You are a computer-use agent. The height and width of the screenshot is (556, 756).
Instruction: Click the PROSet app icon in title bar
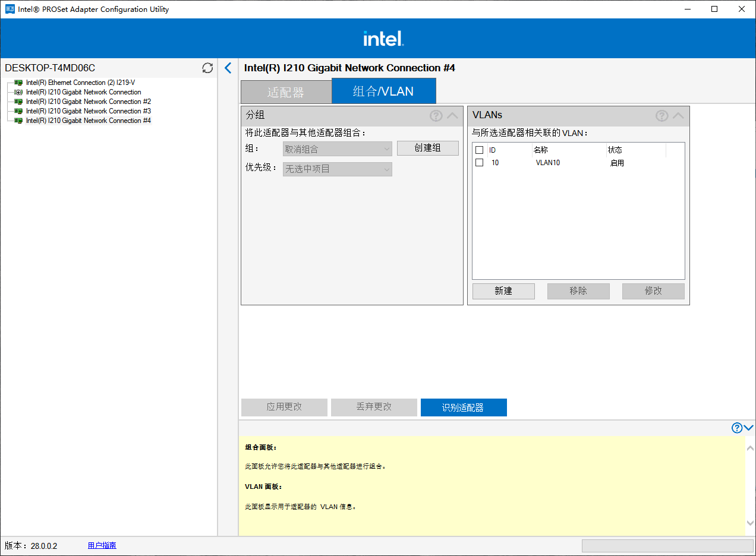pos(10,9)
